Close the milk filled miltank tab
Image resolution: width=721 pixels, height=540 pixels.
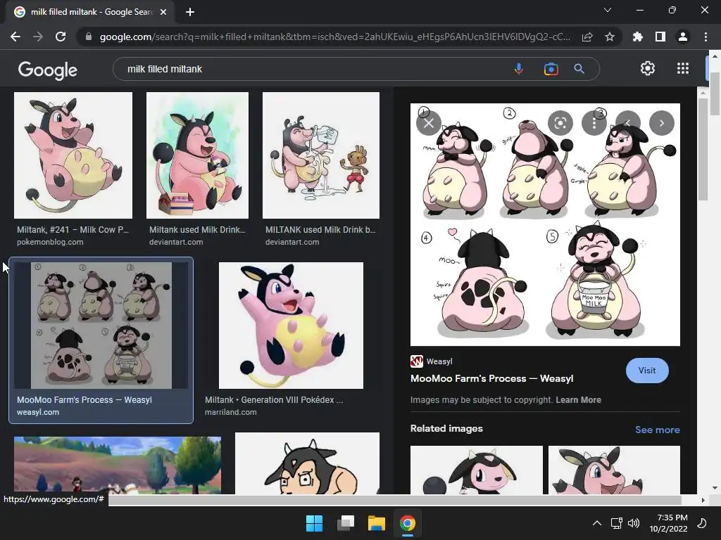[163, 13]
